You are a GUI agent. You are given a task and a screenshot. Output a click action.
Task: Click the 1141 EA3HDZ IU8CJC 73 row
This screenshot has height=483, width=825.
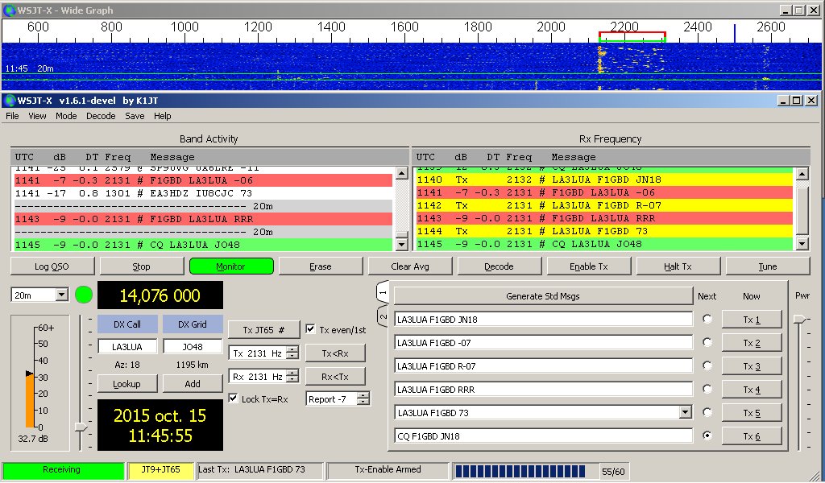pyautogui.click(x=203, y=193)
